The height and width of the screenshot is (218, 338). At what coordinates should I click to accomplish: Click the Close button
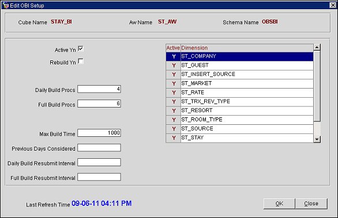(311, 204)
